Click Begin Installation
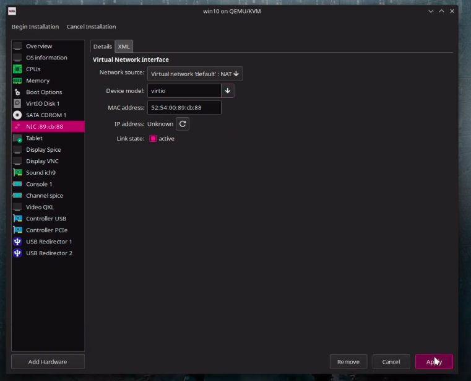 pyautogui.click(x=35, y=27)
